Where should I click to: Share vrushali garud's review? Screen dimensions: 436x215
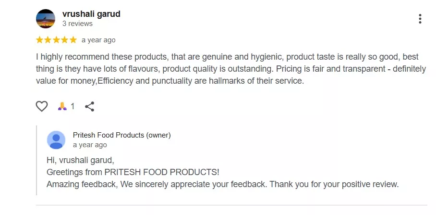coord(89,106)
